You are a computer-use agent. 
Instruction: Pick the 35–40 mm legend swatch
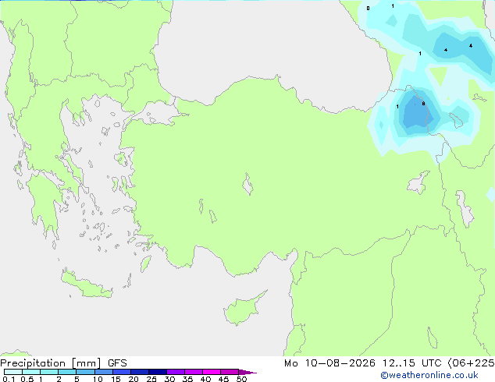click(193, 372)
